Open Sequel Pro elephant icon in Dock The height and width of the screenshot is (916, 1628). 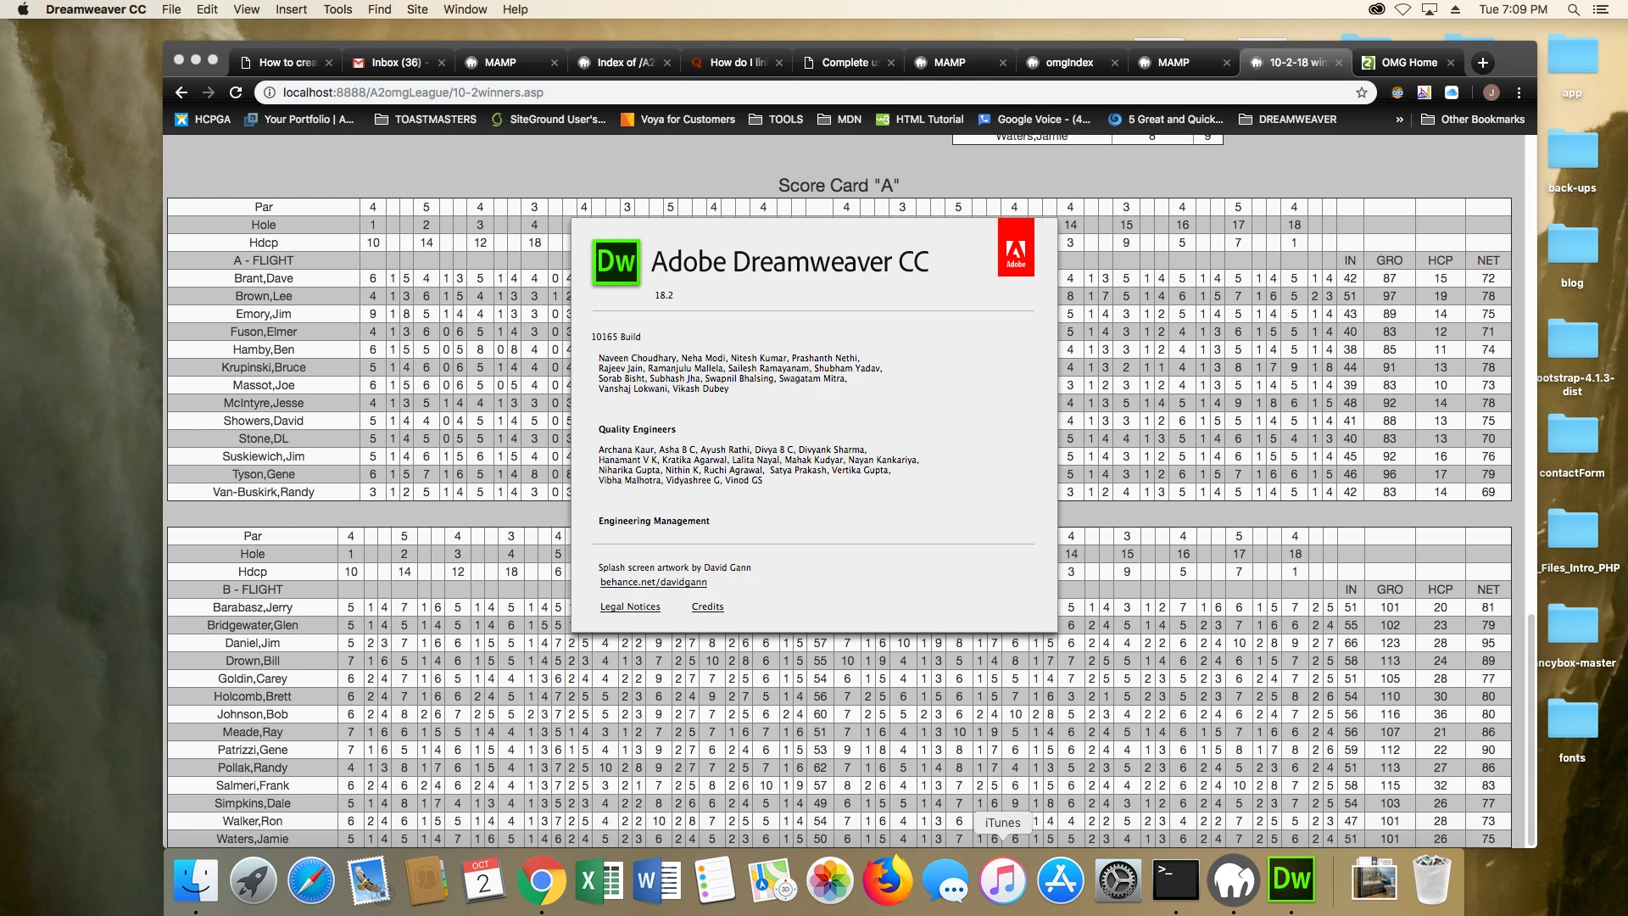1234,880
